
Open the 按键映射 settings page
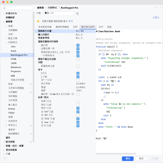tap(10, 18)
